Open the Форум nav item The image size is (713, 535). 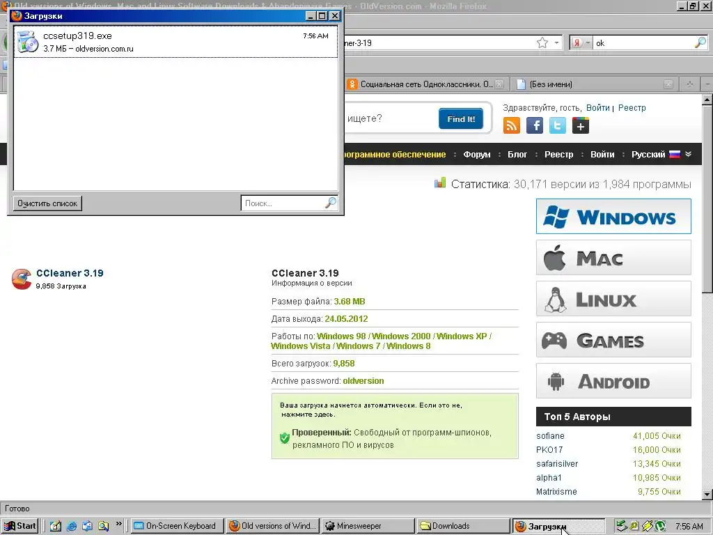pos(476,154)
